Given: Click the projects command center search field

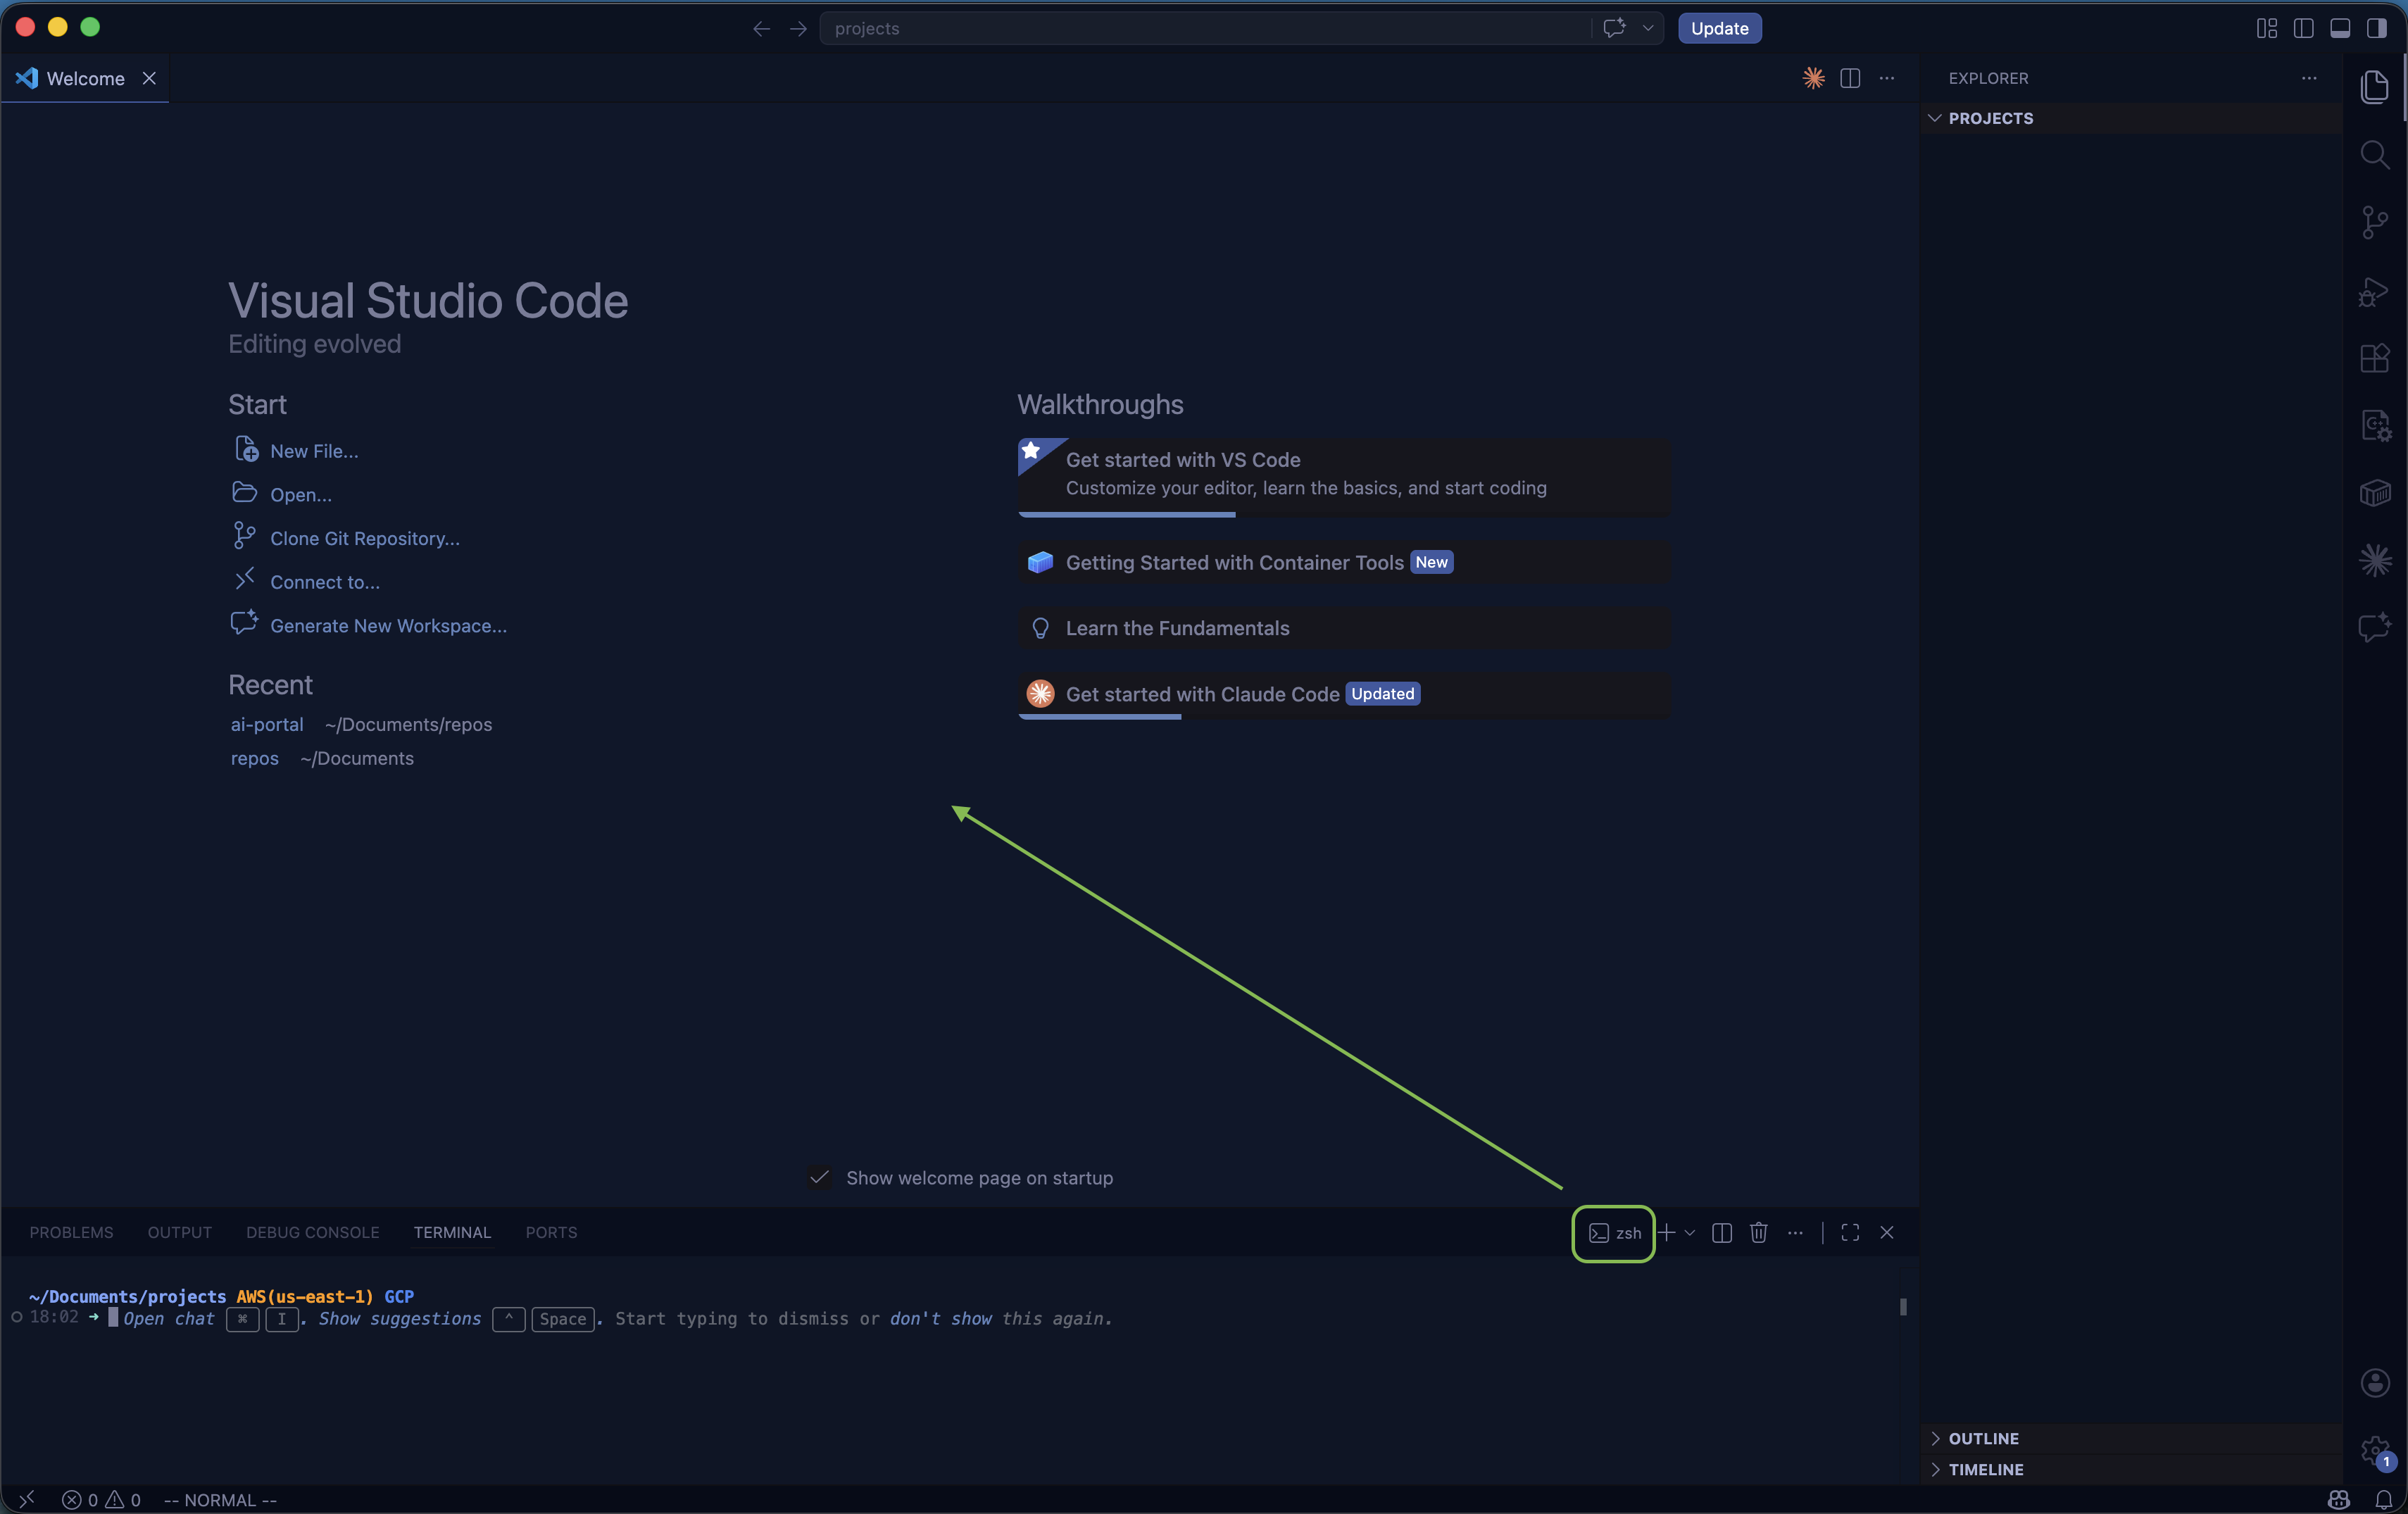Looking at the screenshot, I should pyautogui.click(x=1205, y=28).
